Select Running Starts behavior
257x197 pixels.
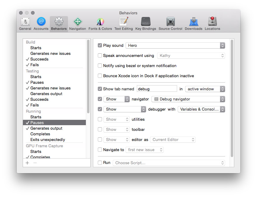coord(55,117)
